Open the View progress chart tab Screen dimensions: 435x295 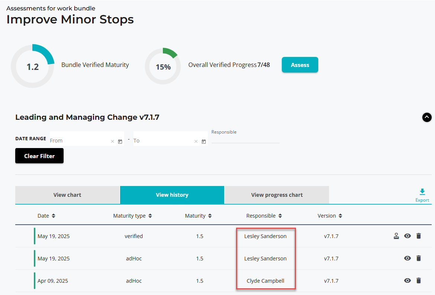(277, 195)
